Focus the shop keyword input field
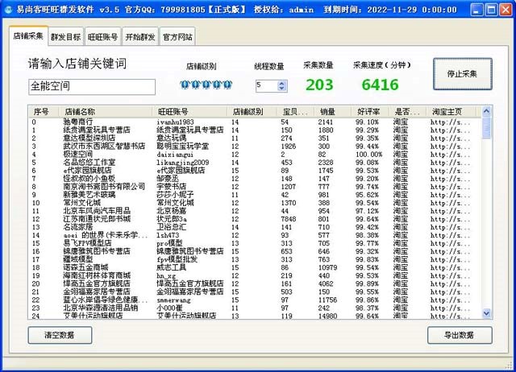Viewport: 516px width, 372px height. coord(92,87)
